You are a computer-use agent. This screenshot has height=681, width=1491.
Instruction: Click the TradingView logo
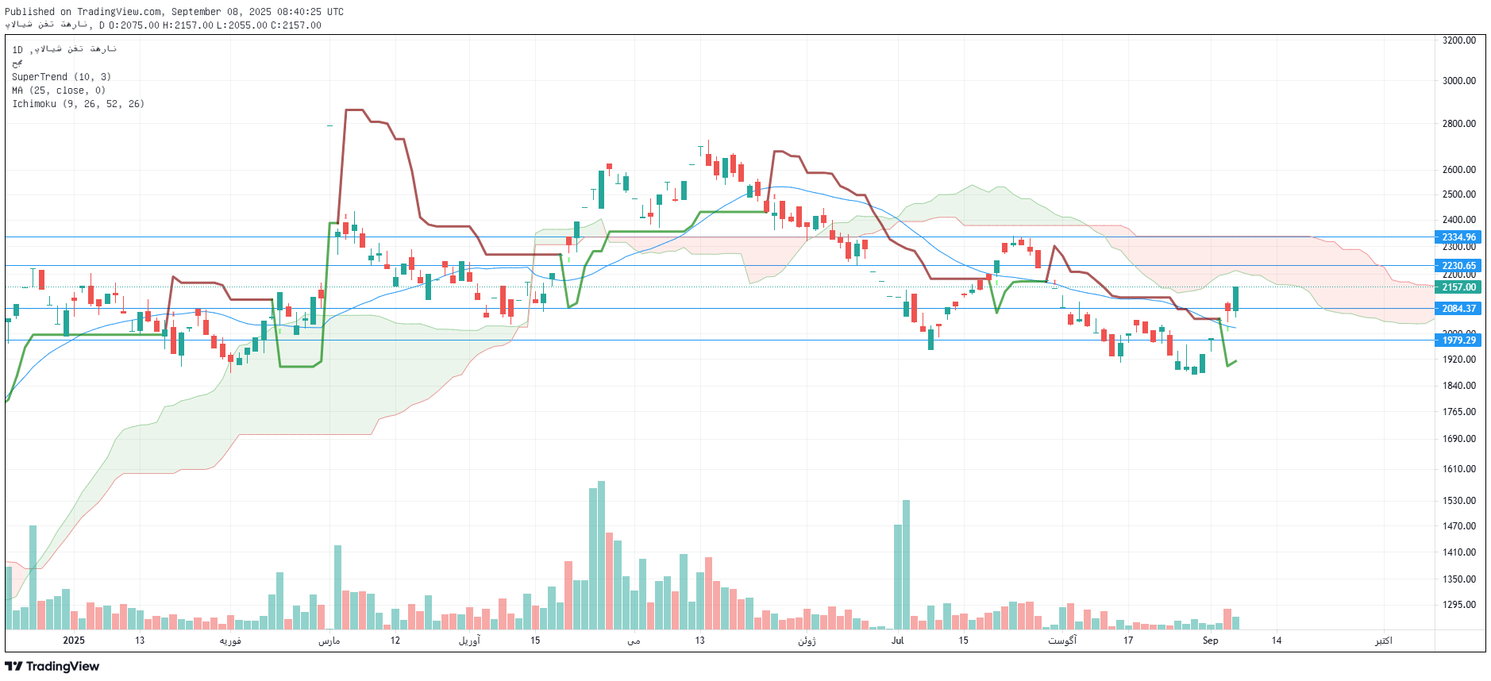[x=52, y=666]
